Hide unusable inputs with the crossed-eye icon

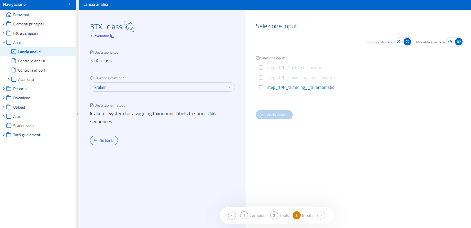point(399,42)
